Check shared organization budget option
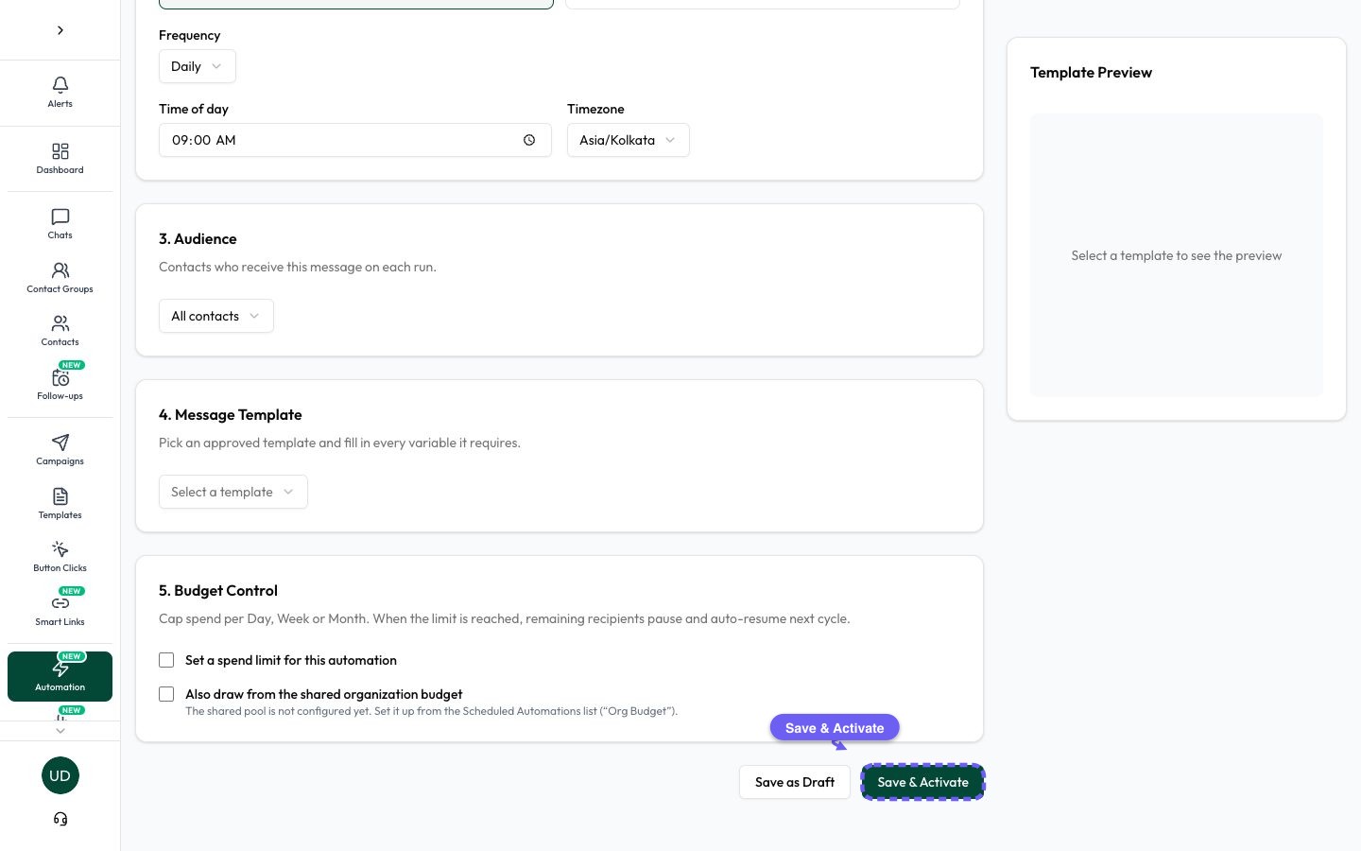1361x851 pixels. click(x=166, y=694)
